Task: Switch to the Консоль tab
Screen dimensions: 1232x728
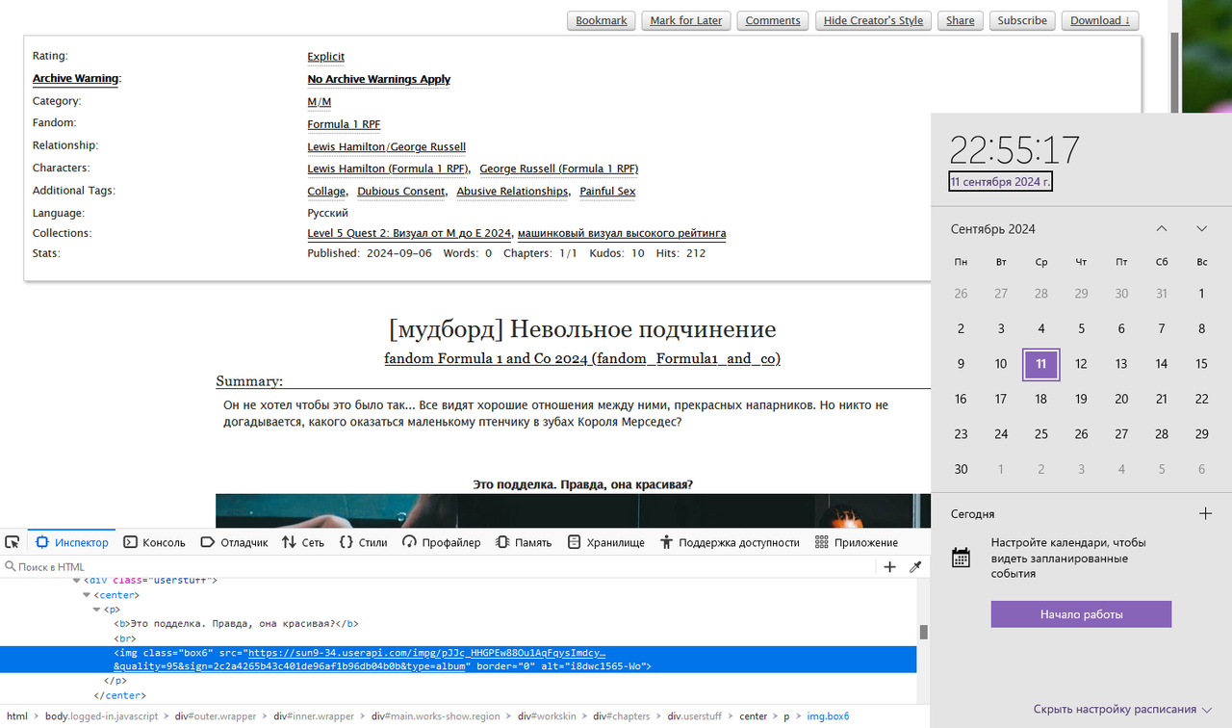Action: 154,542
